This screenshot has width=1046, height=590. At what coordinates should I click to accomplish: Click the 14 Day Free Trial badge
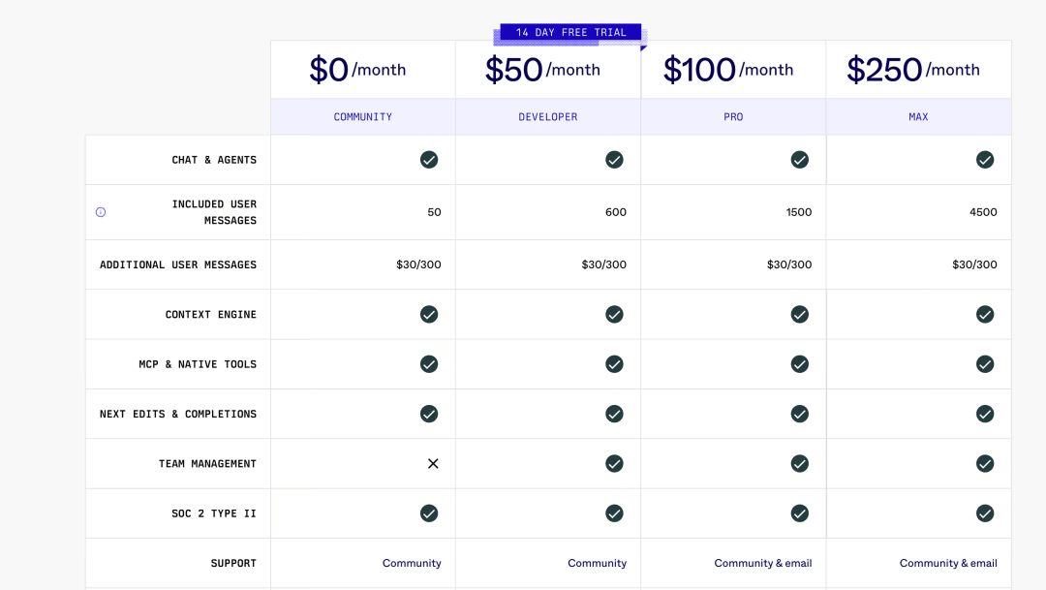[x=570, y=33]
